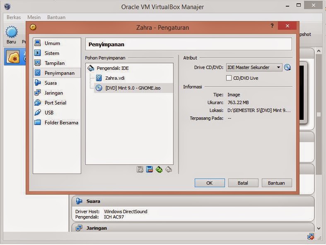Open the Suara settings category
This screenshot has height=245, width=326.
(x=57, y=83)
